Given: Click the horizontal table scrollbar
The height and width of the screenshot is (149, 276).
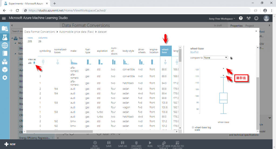Looking at the screenshot, I should 59,131.
